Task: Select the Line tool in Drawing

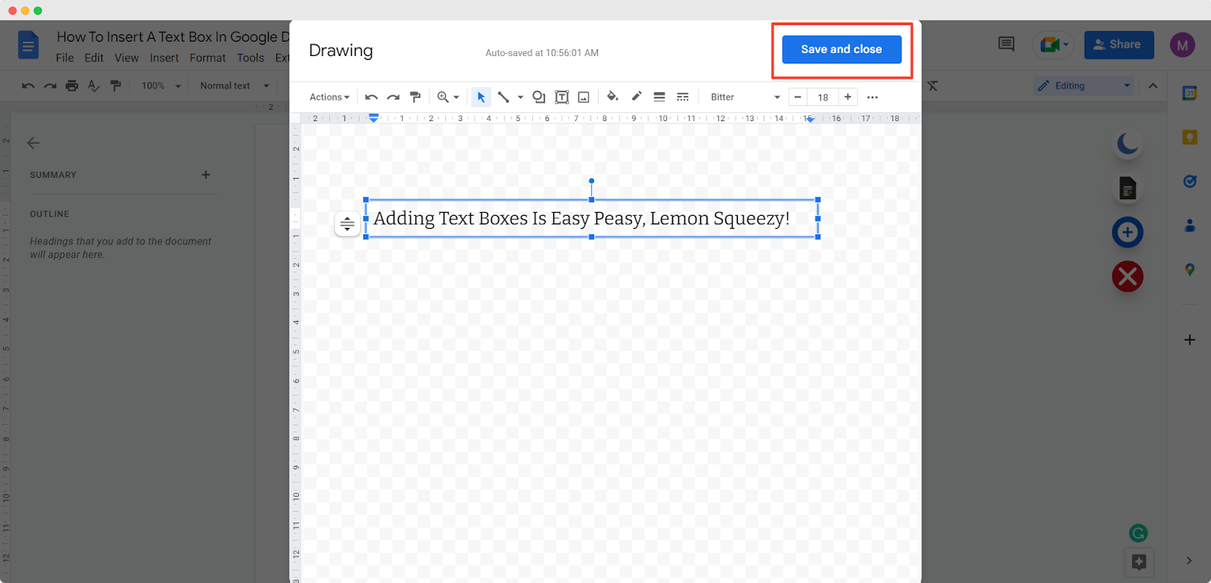Action: [x=503, y=97]
